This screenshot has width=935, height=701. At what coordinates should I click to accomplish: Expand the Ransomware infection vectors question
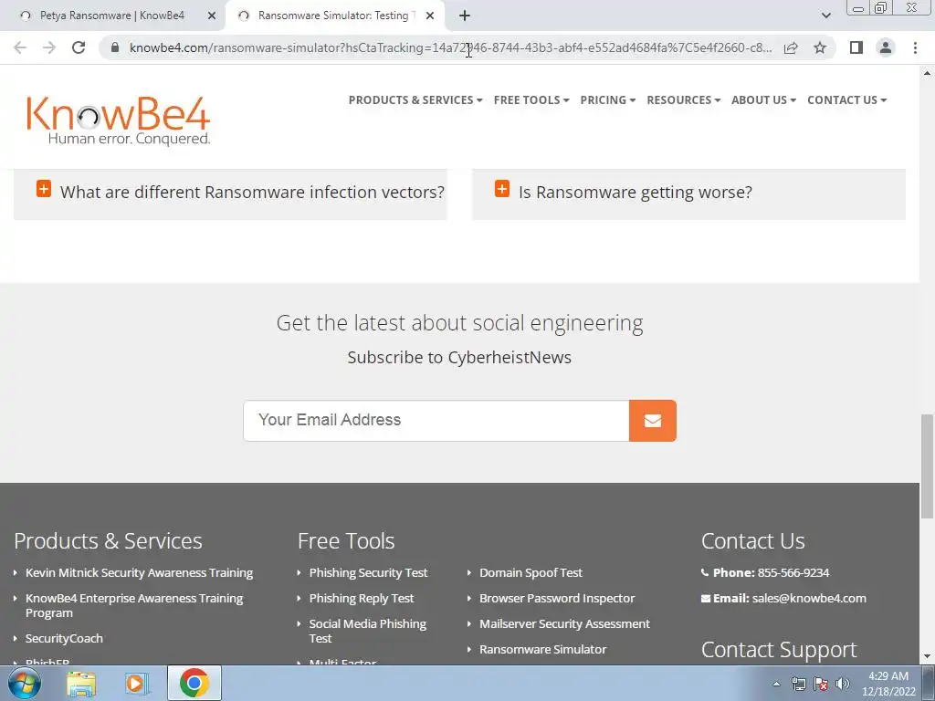click(x=230, y=192)
